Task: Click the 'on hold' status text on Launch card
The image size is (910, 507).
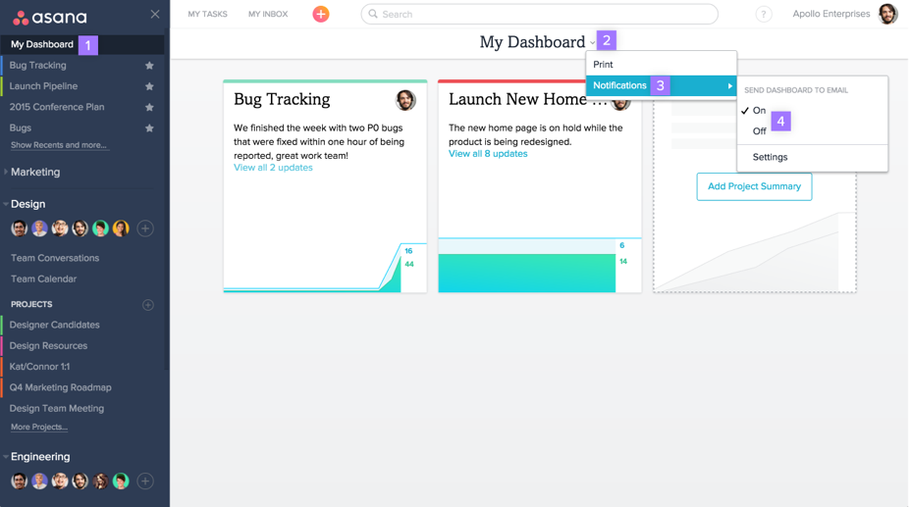Action: click(x=535, y=135)
